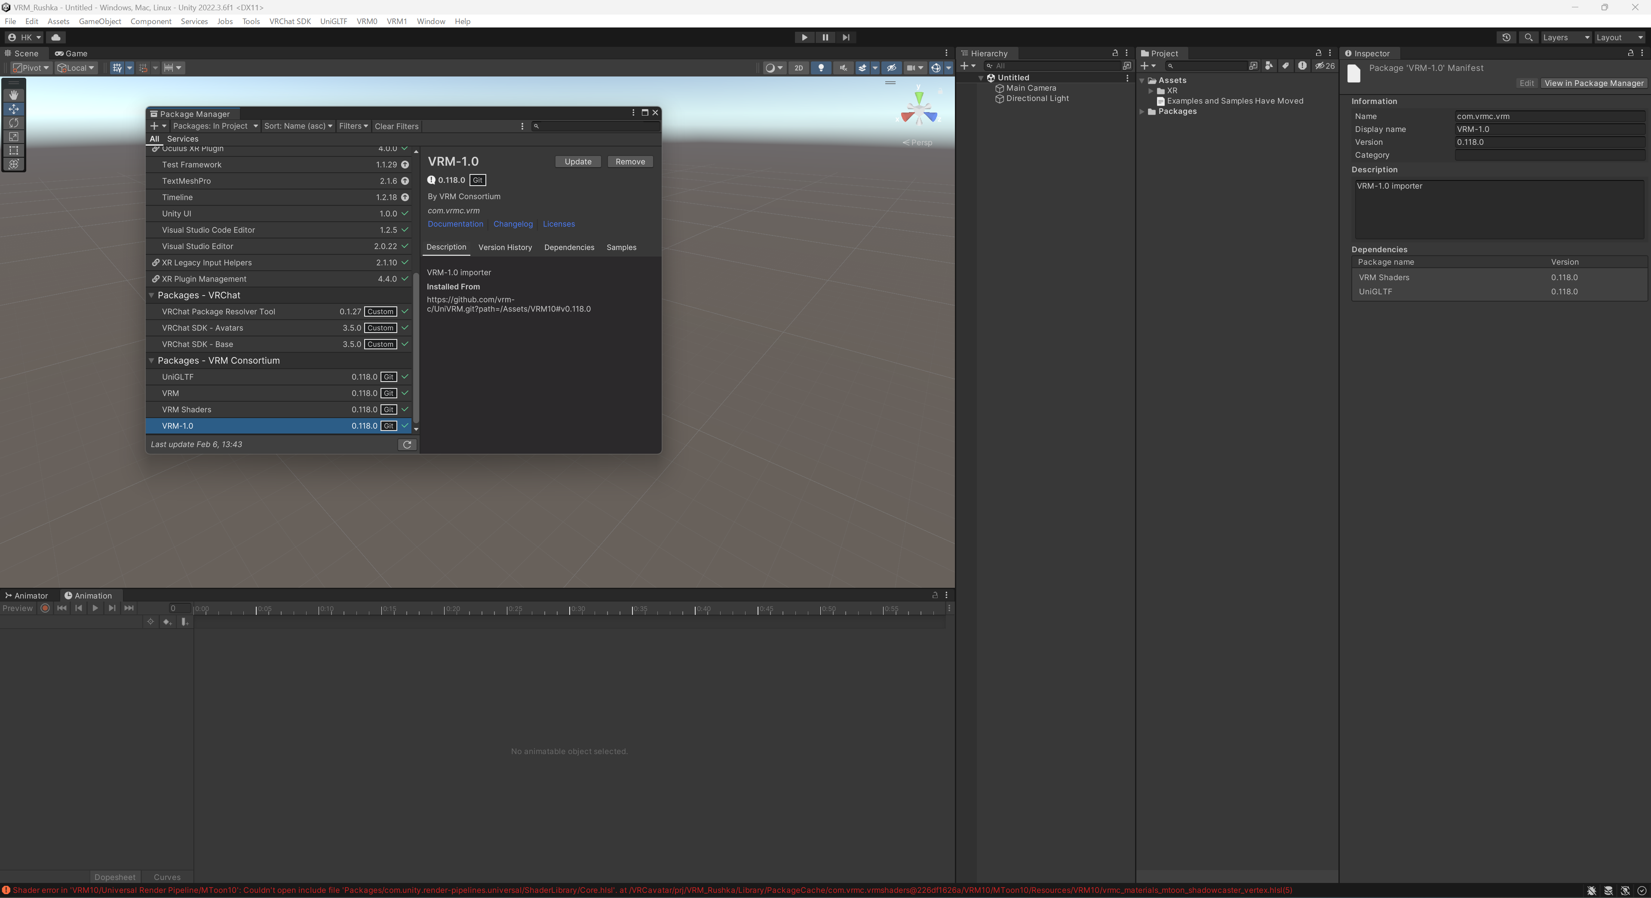
Task: Open Hierarchy scene Untitled options menu
Action: (1127, 77)
